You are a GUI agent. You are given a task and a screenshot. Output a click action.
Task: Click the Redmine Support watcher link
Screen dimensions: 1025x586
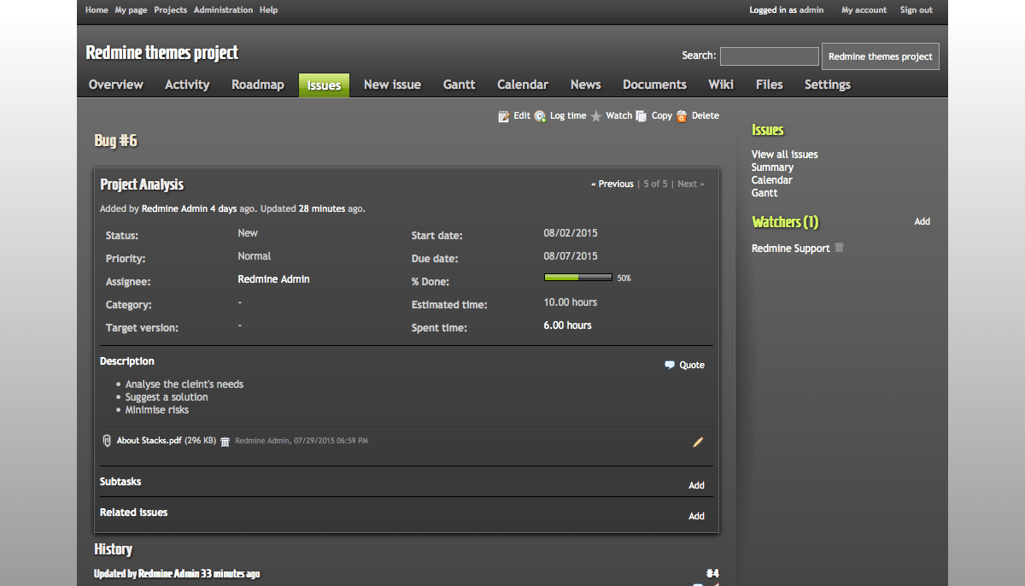791,249
